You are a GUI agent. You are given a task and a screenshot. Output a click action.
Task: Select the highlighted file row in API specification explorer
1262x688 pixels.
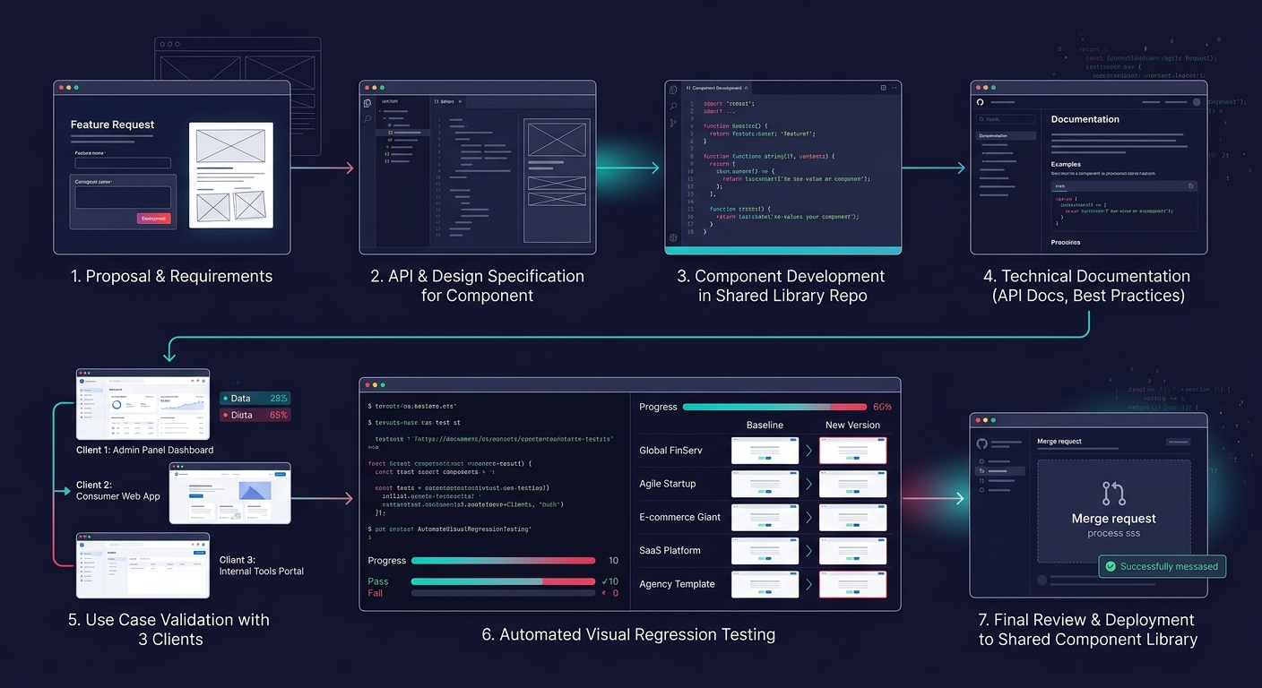pos(403,133)
